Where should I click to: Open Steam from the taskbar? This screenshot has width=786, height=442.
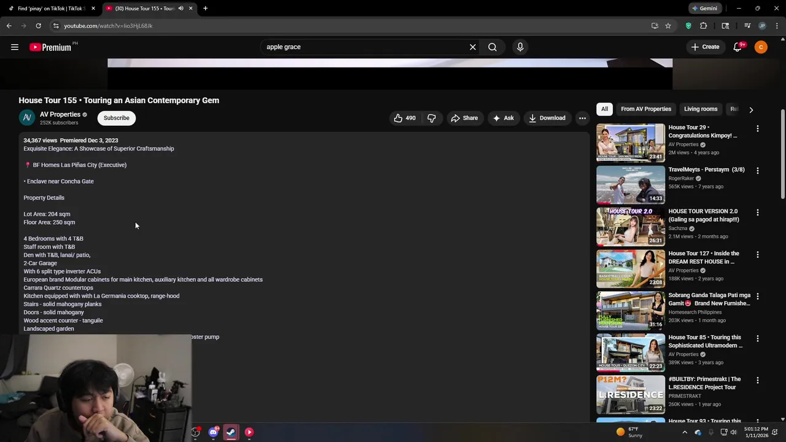coord(231,432)
